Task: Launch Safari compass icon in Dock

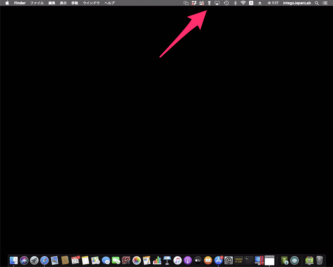Action: (x=45, y=260)
